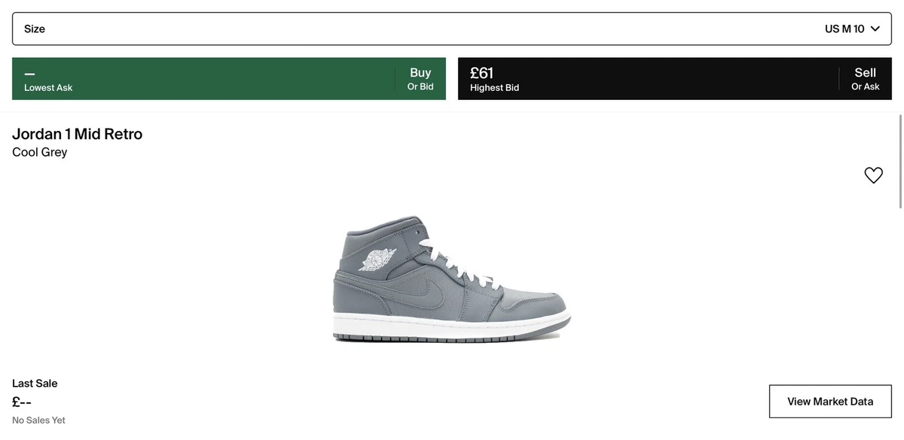Click the No Sales Yet note

[38, 420]
